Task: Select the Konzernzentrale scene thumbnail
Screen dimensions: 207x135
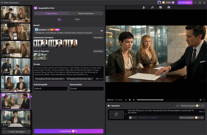Action: coord(40,57)
